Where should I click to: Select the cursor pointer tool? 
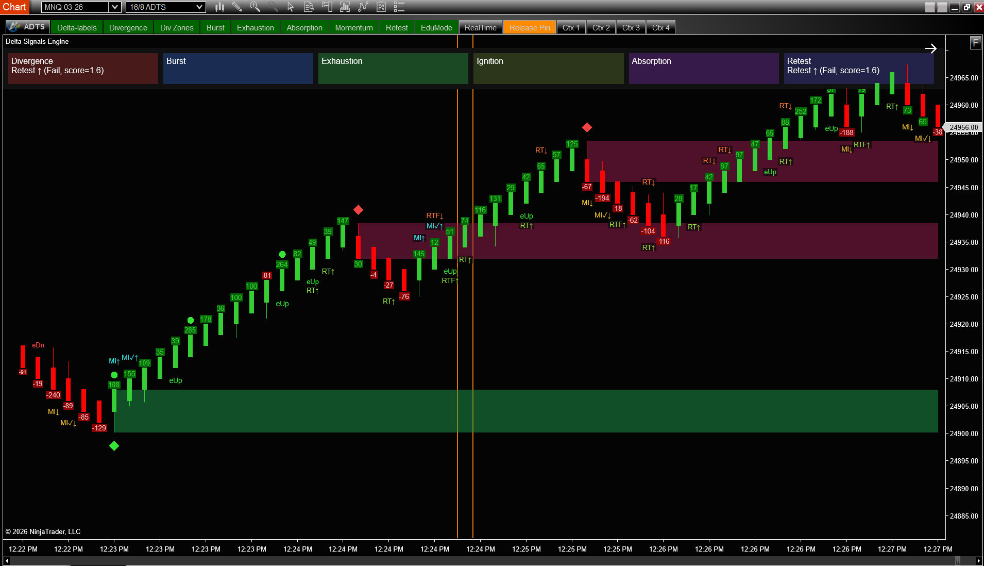pyautogui.click(x=291, y=7)
